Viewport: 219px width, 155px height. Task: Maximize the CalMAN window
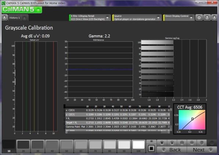coord(204,2)
